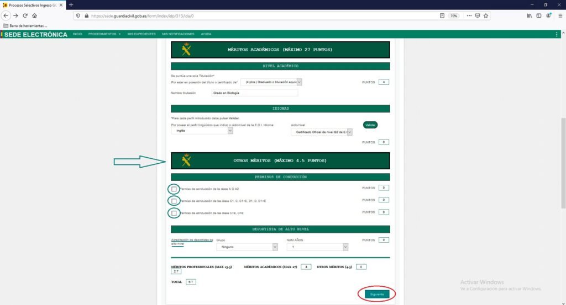Click the TOTAL points field

coord(191,282)
